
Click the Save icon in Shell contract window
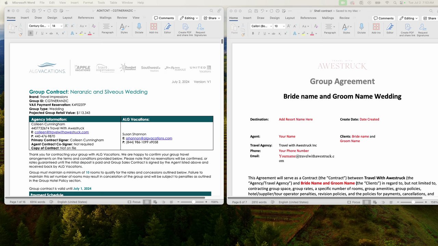pyautogui.click(x=256, y=11)
